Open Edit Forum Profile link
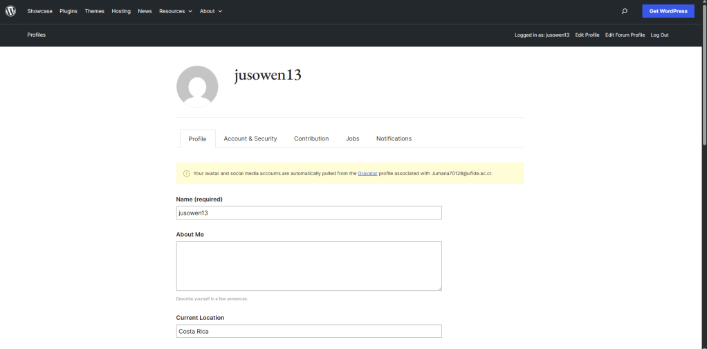The height and width of the screenshot is (349, 707). [x=625, y=35]
